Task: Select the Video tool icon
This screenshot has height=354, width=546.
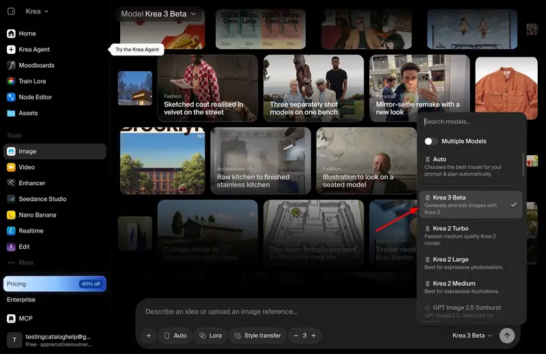Action: coord(11,167)
